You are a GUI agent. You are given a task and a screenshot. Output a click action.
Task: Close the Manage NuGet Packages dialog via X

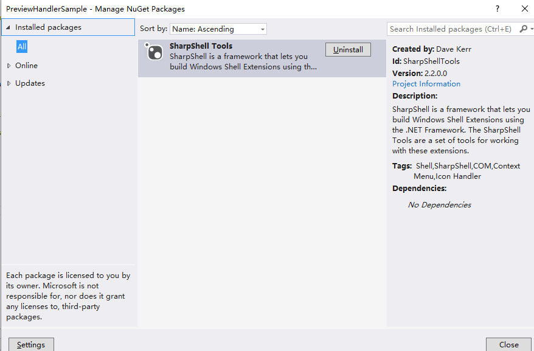[525, 9]
